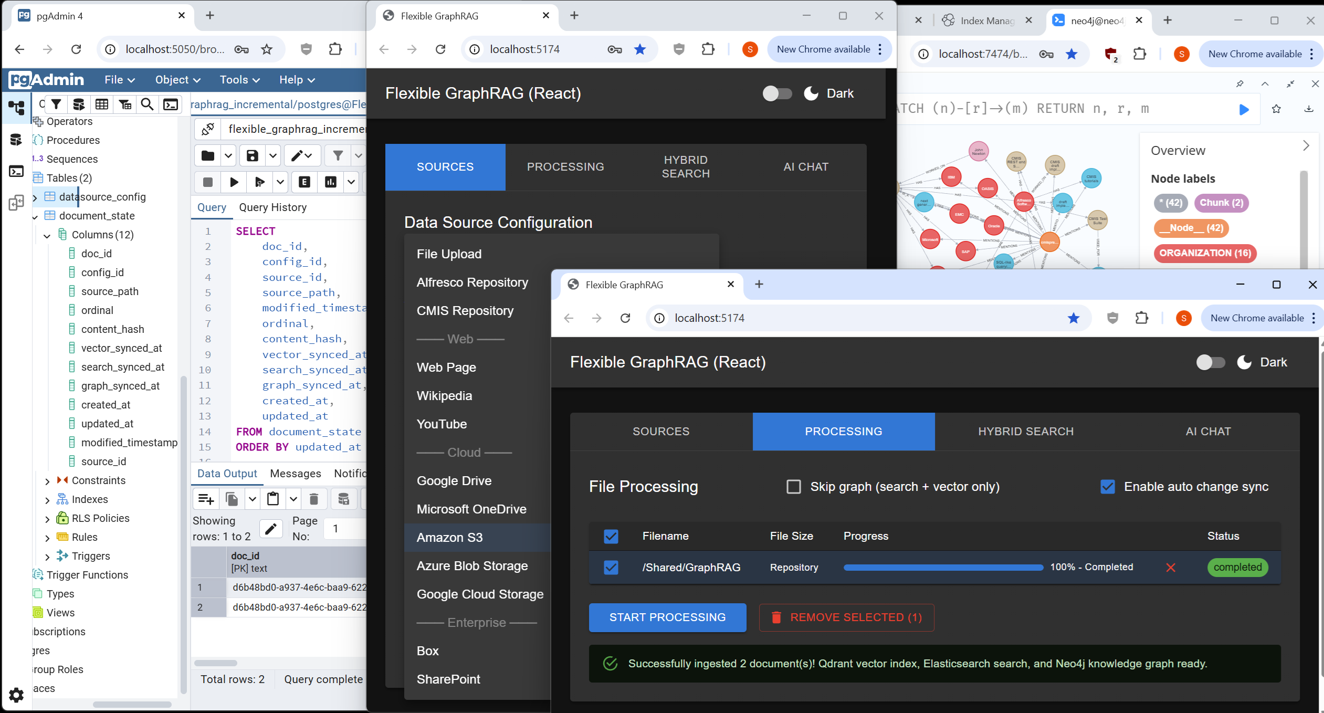Open the Tools menu in pgAdmin
Screen dimensions: 1324x713
click(235, 80)
